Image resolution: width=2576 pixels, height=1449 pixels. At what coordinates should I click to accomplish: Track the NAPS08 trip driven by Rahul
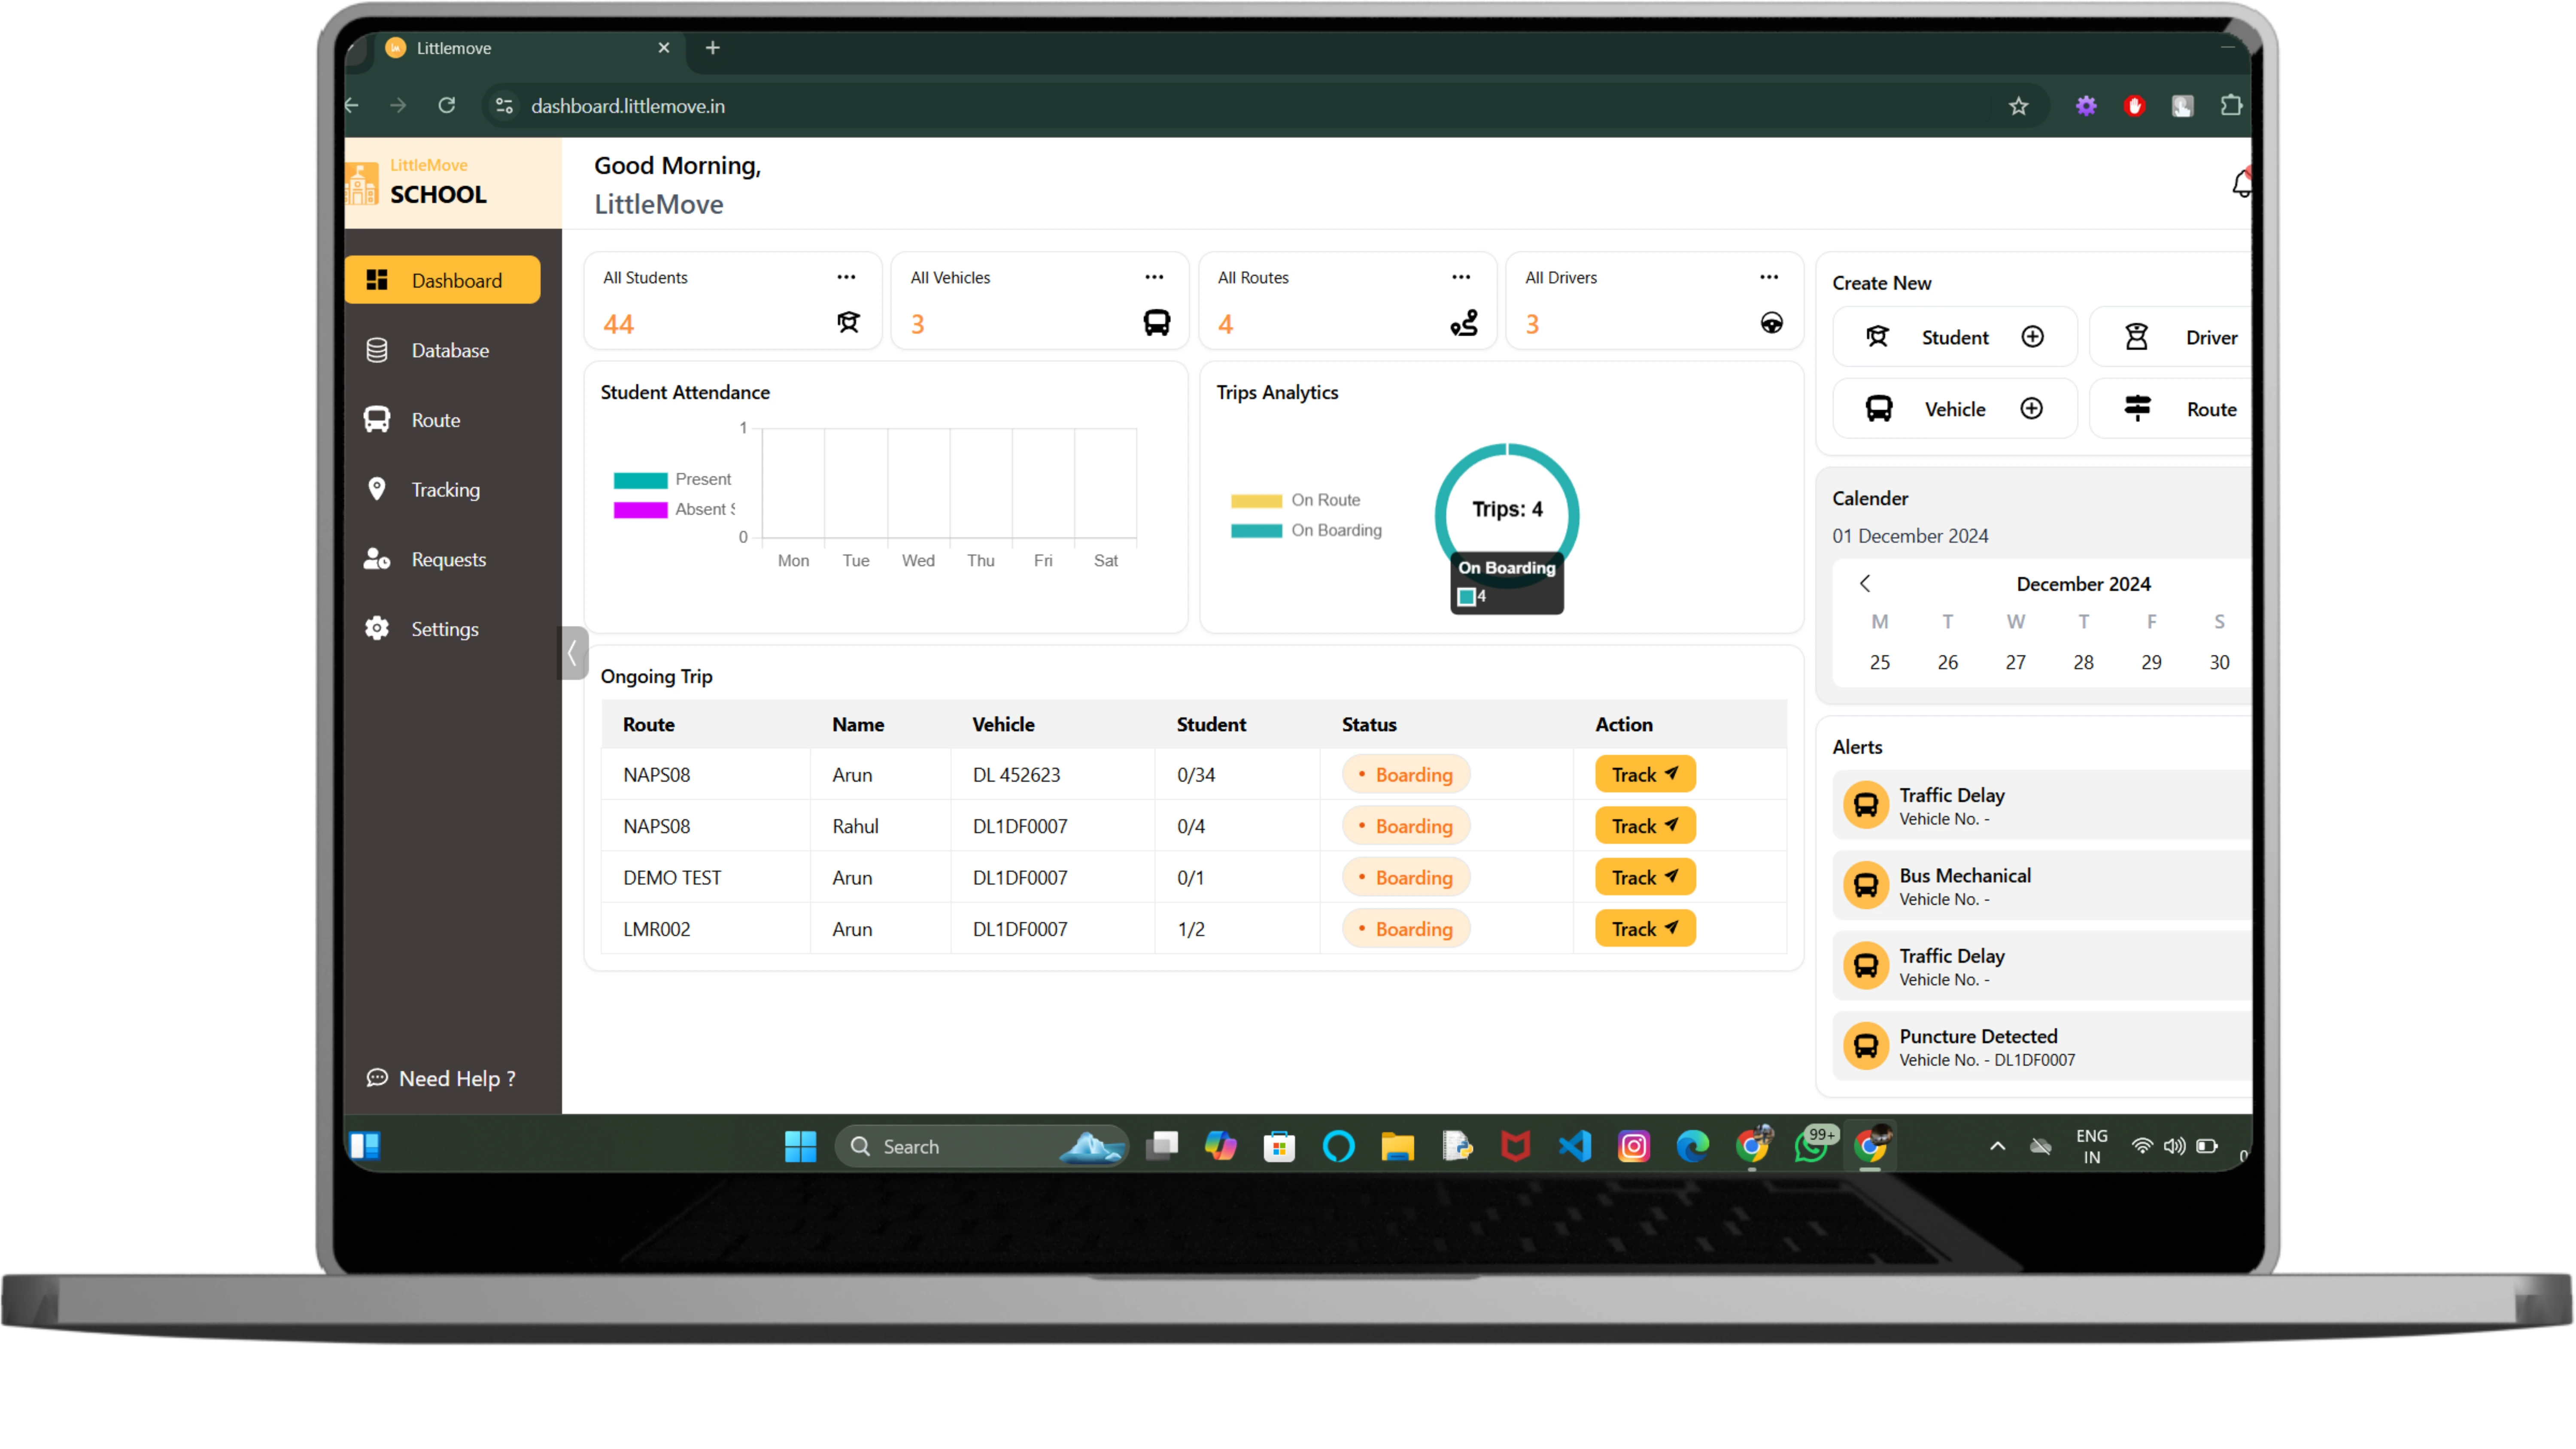click(1645, 825)
